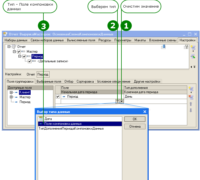Image resolution: width=200 pixels, height=180 pixels.
Task: Click the add grouping field icon beside the fields table
Action: (x=191, y=89)
